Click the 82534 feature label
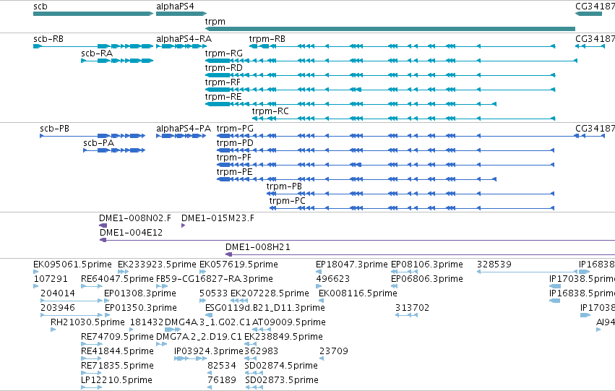Screen dimensions: 615x391 (x=222, y=366)
